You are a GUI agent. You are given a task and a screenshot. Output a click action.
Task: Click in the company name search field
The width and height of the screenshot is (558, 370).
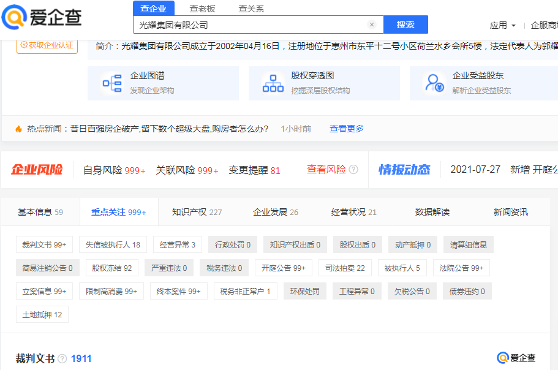(251, 25)
